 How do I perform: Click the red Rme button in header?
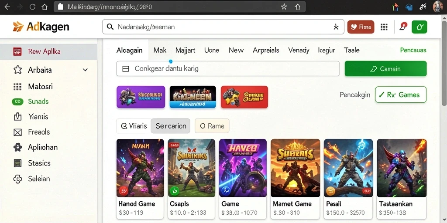361,27
